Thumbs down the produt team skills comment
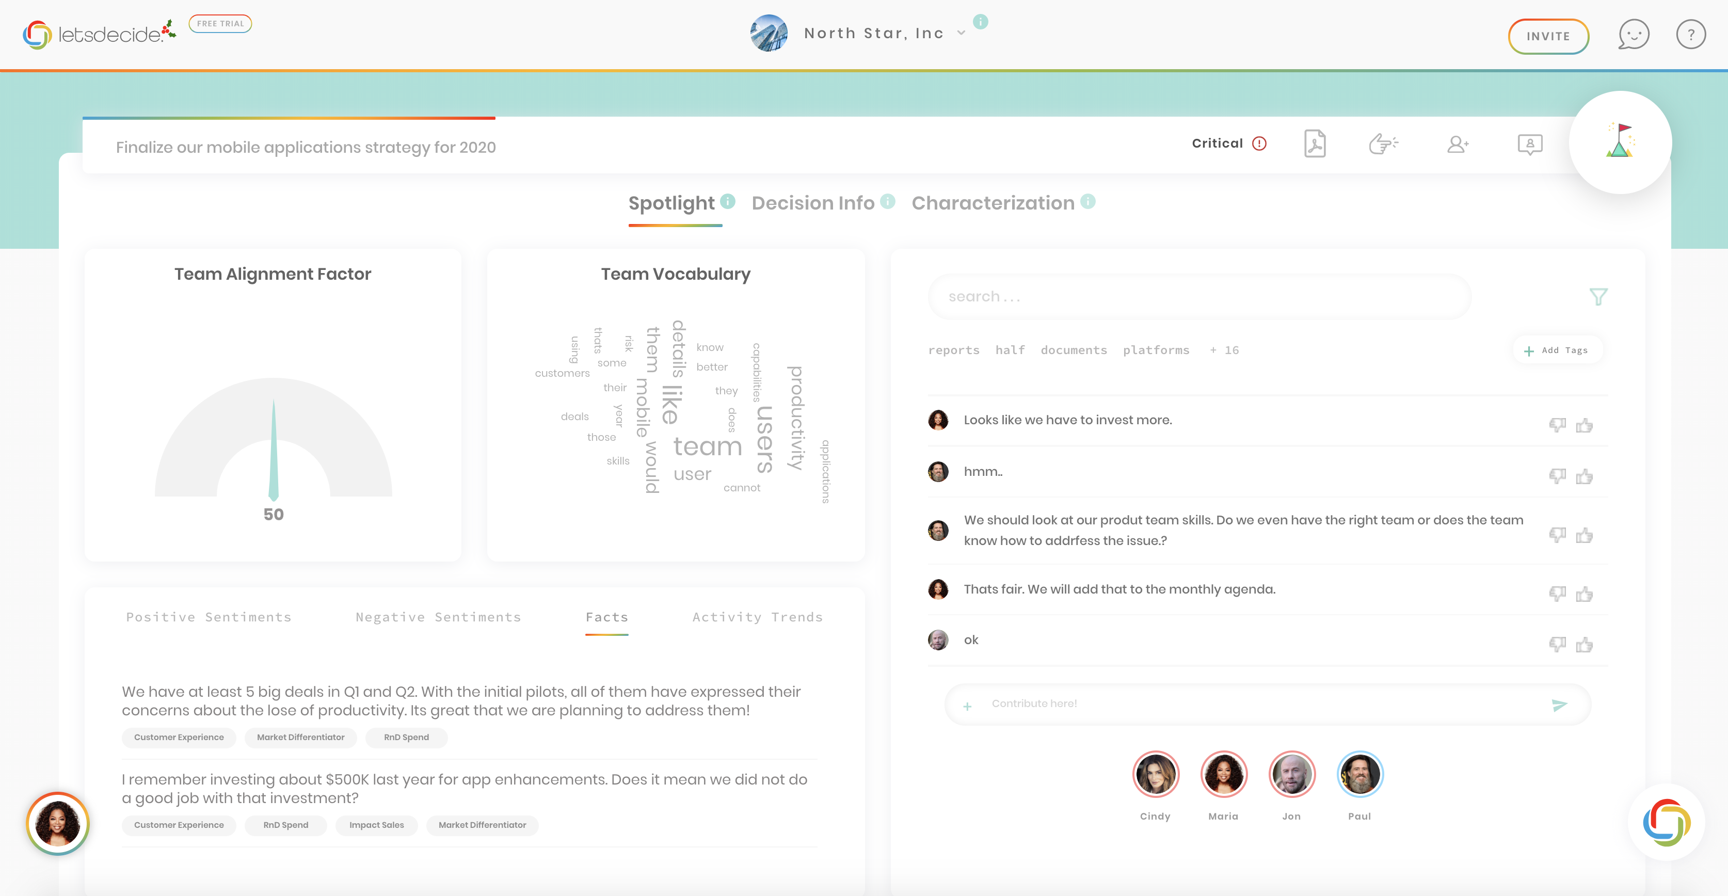 click(1557, 535)
